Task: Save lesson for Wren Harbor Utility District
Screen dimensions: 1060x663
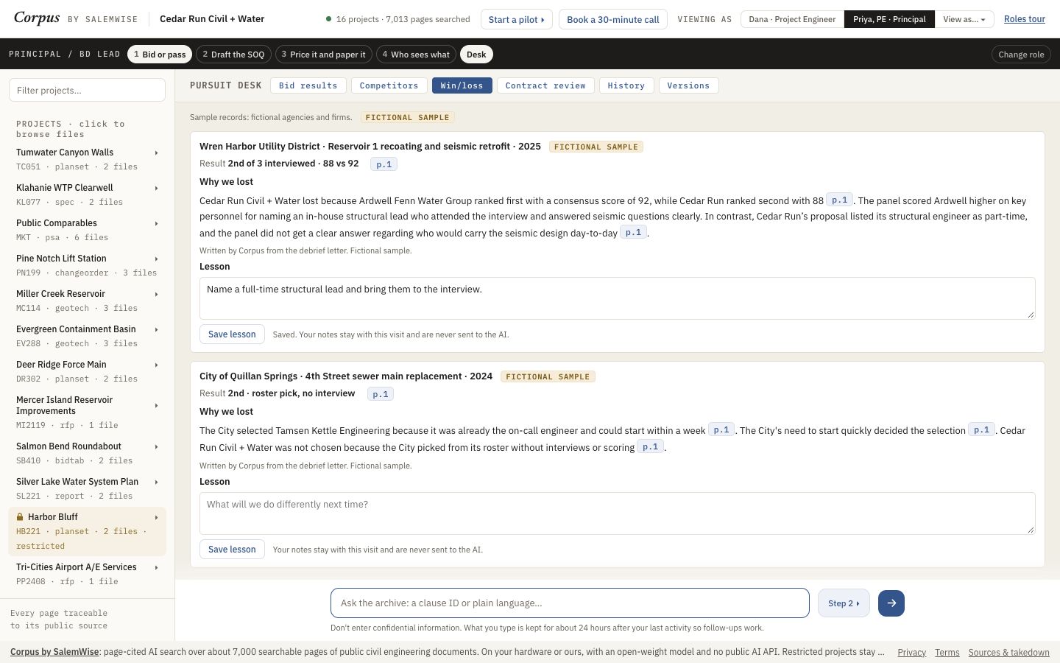Action: pyautogui.click(x=232, y=334)
